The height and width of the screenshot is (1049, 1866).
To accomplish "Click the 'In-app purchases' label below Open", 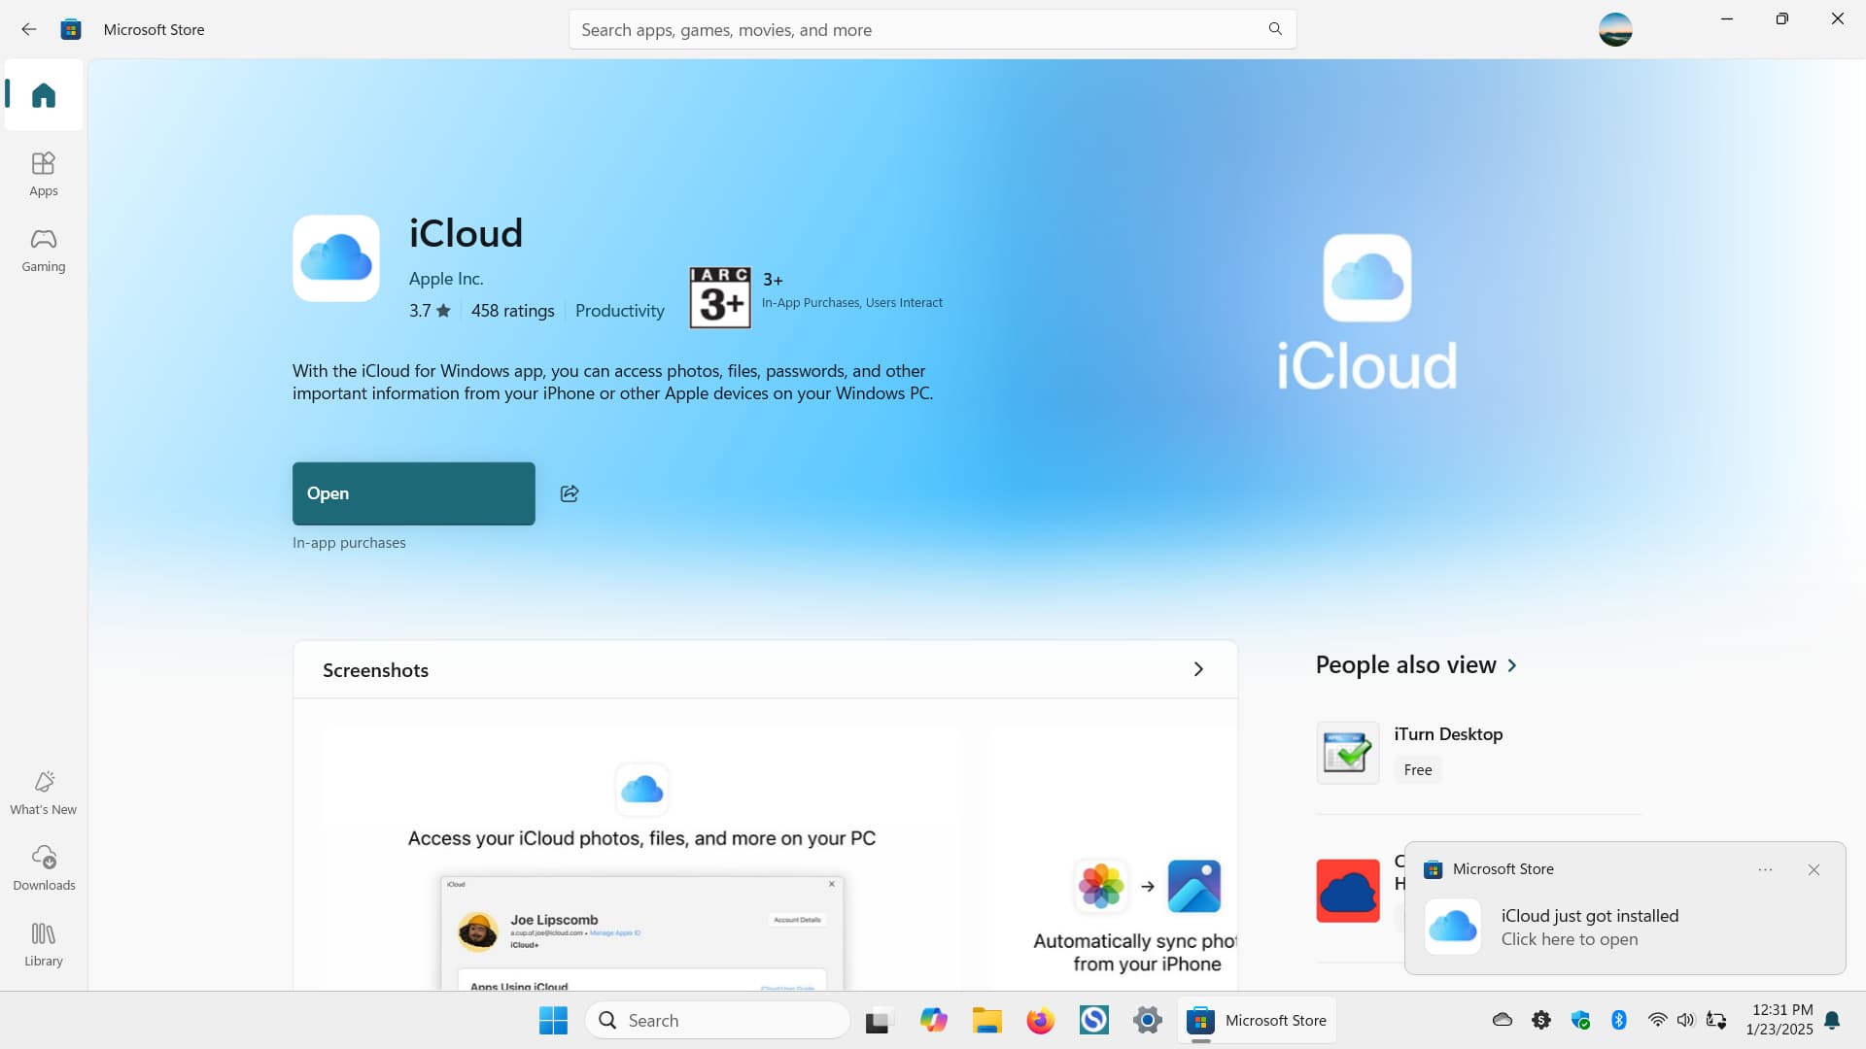I will pyautogui.click(x=349, y=543).
